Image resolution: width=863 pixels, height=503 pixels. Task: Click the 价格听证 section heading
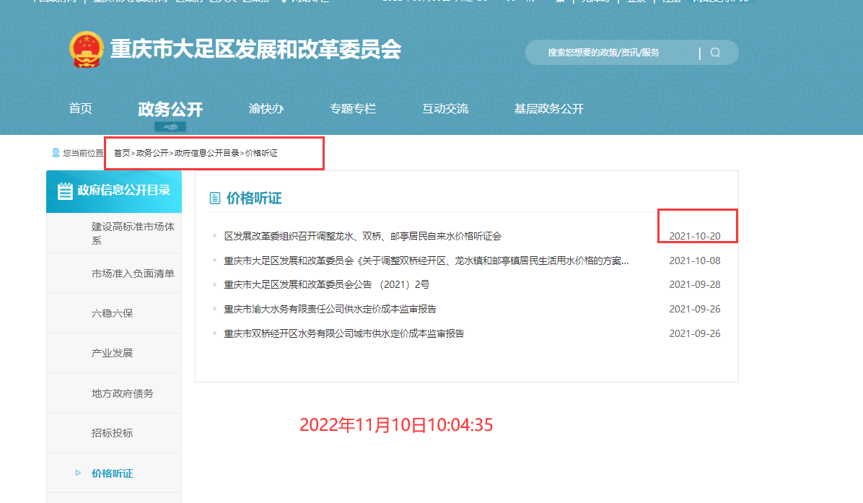click(254, 198)
